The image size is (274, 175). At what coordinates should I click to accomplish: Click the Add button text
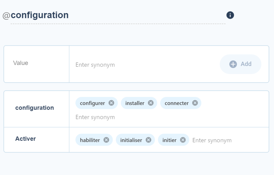click(x=246, y=64)
